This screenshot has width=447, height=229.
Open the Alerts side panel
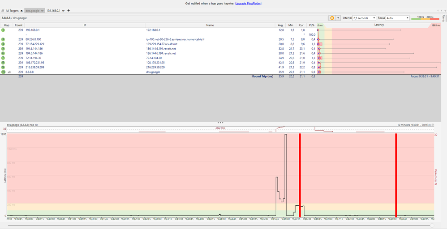[443, 18]
